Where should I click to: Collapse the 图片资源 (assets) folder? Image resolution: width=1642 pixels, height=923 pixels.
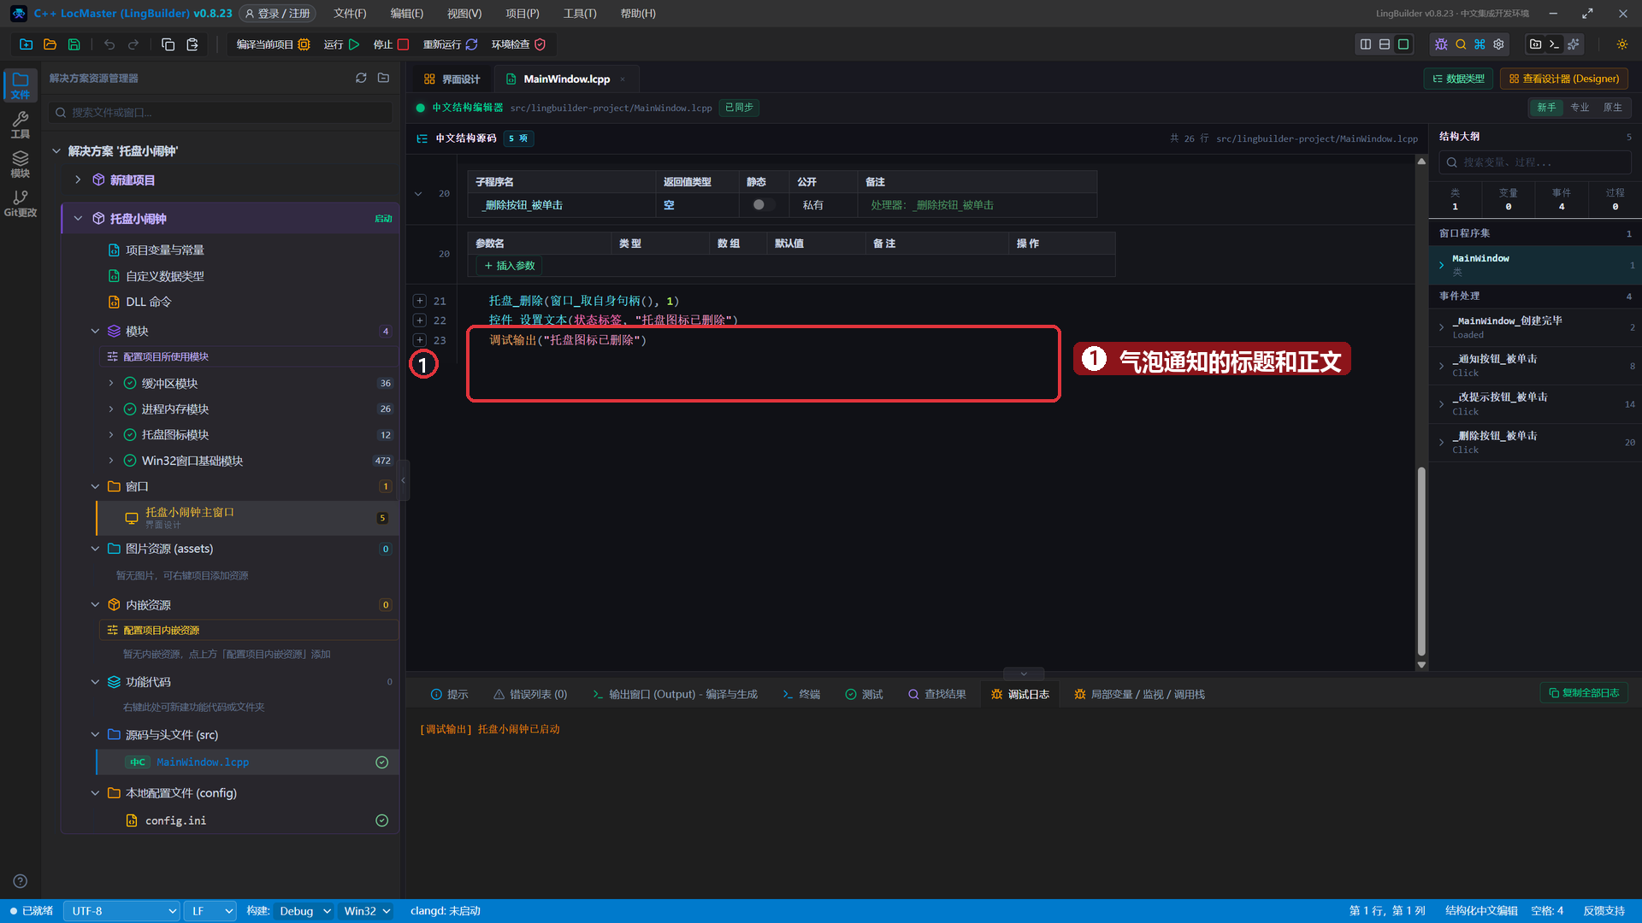(x=95, y=549)
